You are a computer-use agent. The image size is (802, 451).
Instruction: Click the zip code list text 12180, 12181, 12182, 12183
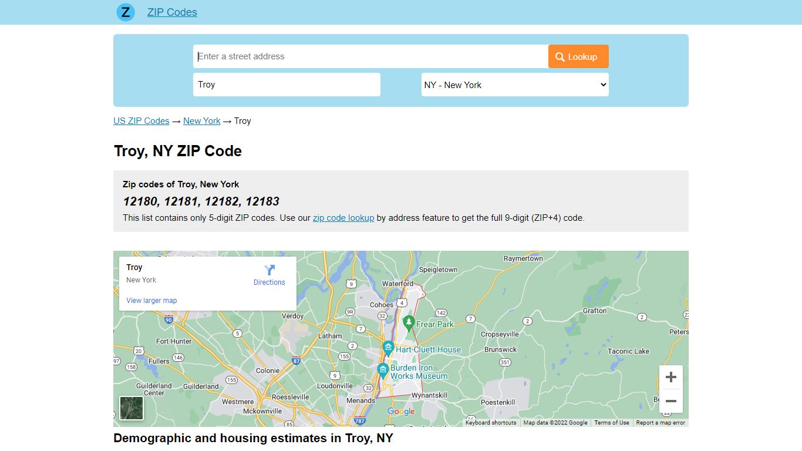201,201
